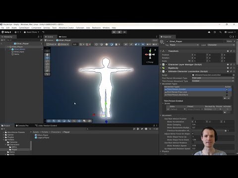This screenshot has height=178, width=238.
Task: Open the GameObject menu
Action: (x=24, y=28)
